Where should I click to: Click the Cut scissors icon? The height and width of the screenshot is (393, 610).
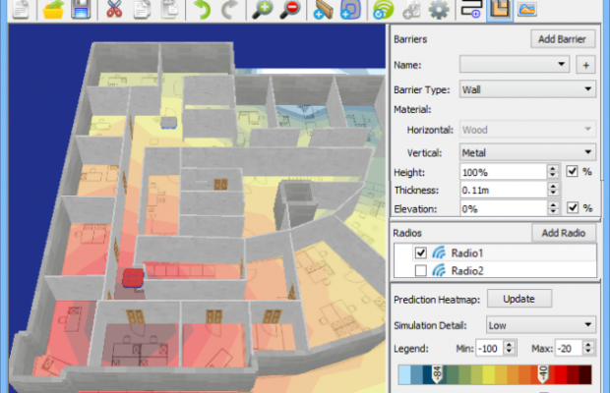click(x=114, y=11)
